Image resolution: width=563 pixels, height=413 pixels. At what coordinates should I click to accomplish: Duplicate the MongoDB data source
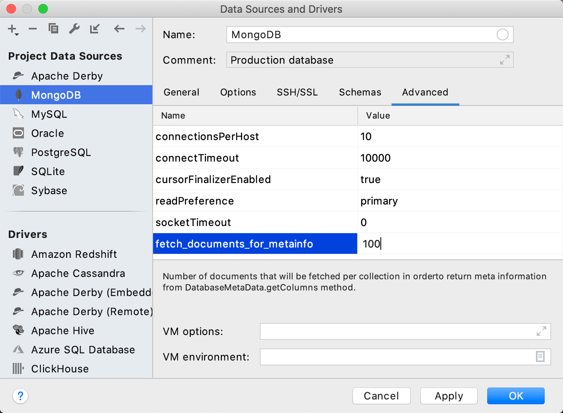pos(53,29)
